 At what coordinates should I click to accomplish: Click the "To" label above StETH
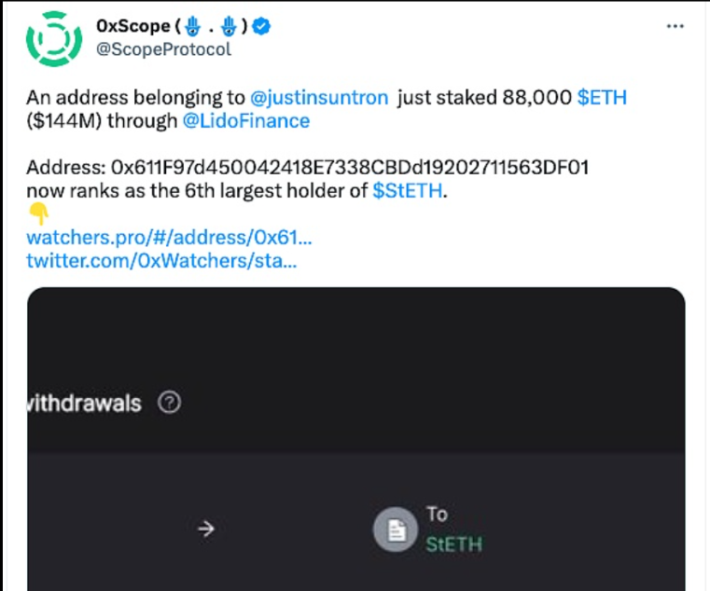[437, 514]
